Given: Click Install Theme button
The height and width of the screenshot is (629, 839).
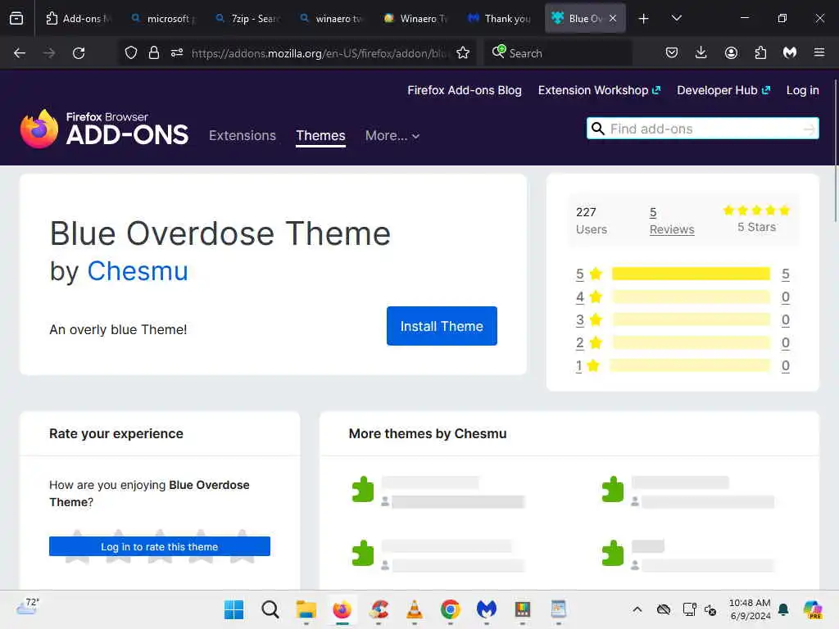Looking at the screenshot, I should coord(442,326).
